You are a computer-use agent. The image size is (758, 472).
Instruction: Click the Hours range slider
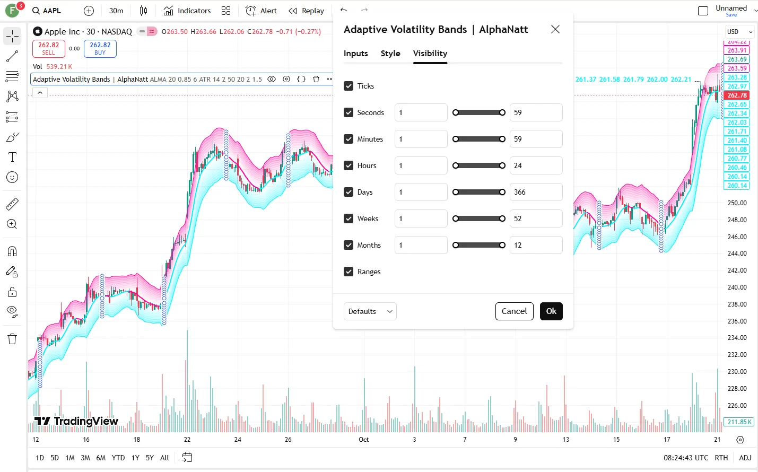pos(478,165)
